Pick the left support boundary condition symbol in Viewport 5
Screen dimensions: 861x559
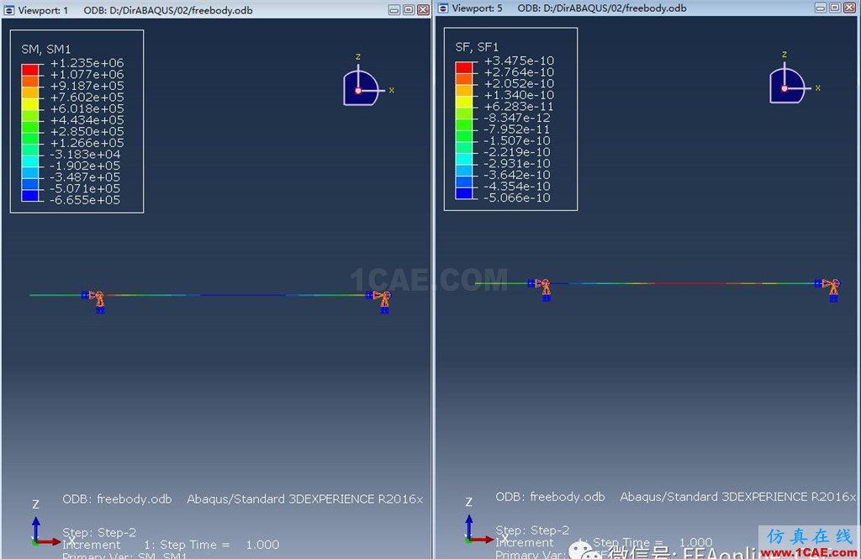(541, 289)
